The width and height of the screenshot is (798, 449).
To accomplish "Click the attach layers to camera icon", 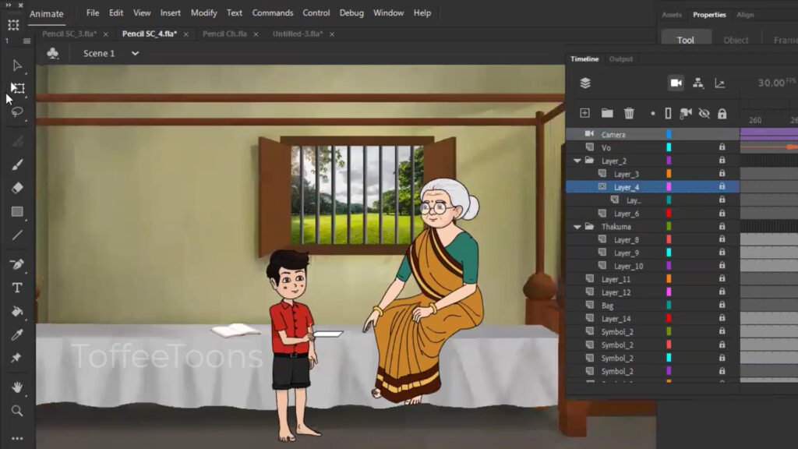I will 686,113.
